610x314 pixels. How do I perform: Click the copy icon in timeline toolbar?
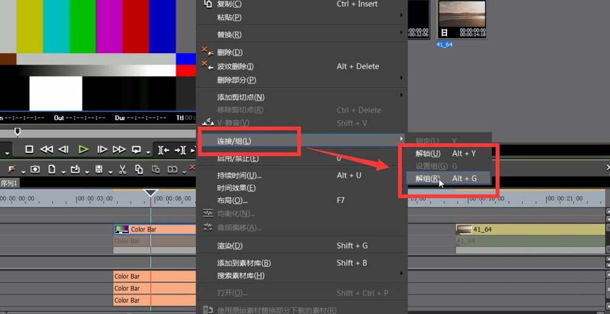(x=139, y=169)
